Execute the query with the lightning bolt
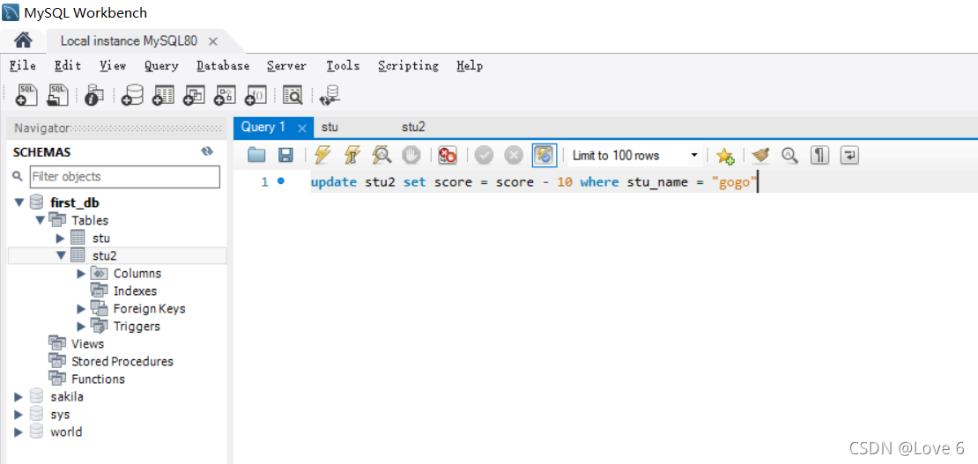Image resolution: width=978 pixels, height=464 pixels. click(x=322, y=155)
